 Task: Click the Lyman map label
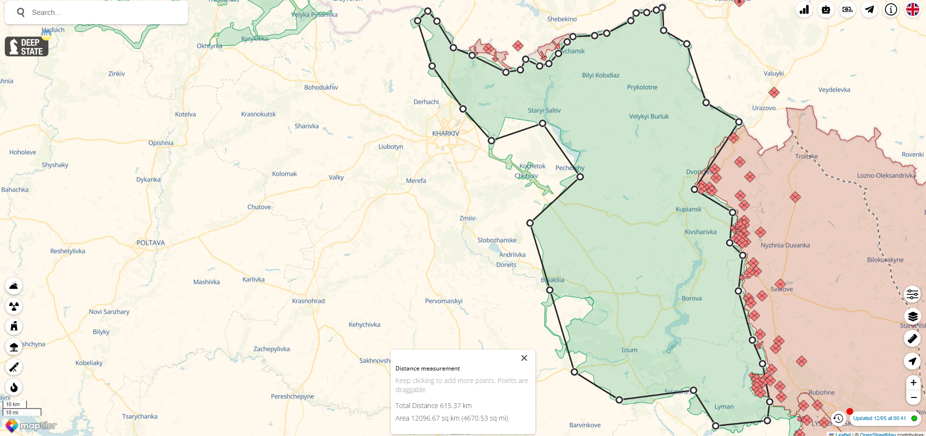coord(724,407)
